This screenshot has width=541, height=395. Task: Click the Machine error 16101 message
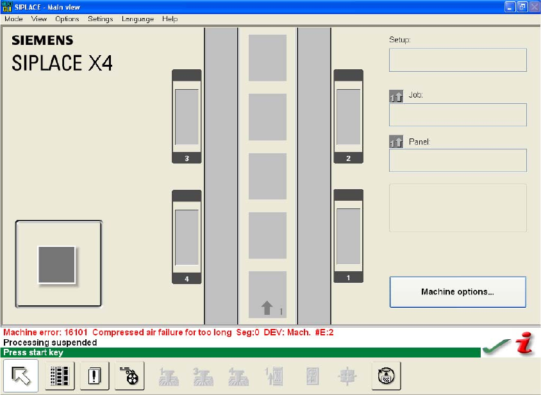[x=169, y=333]
